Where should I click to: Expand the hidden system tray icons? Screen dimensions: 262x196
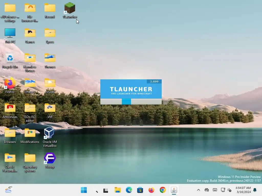coord(199,190)
